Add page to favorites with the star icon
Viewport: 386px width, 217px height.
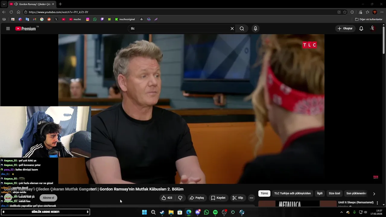345,12
